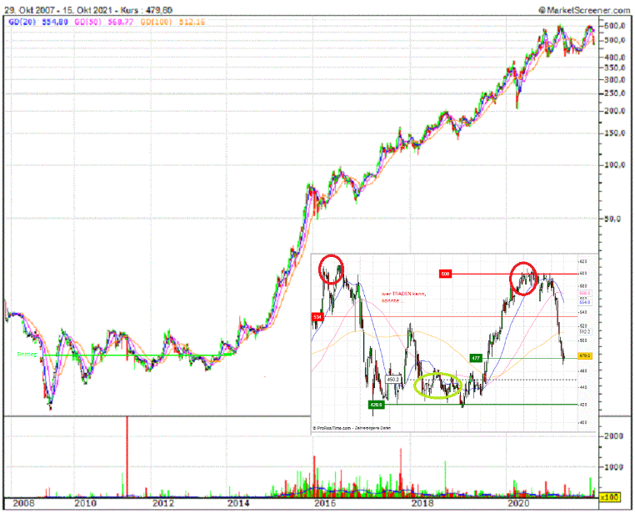Click the 2008 year label on time axis
Screen dimensions: 635x514
24,503
